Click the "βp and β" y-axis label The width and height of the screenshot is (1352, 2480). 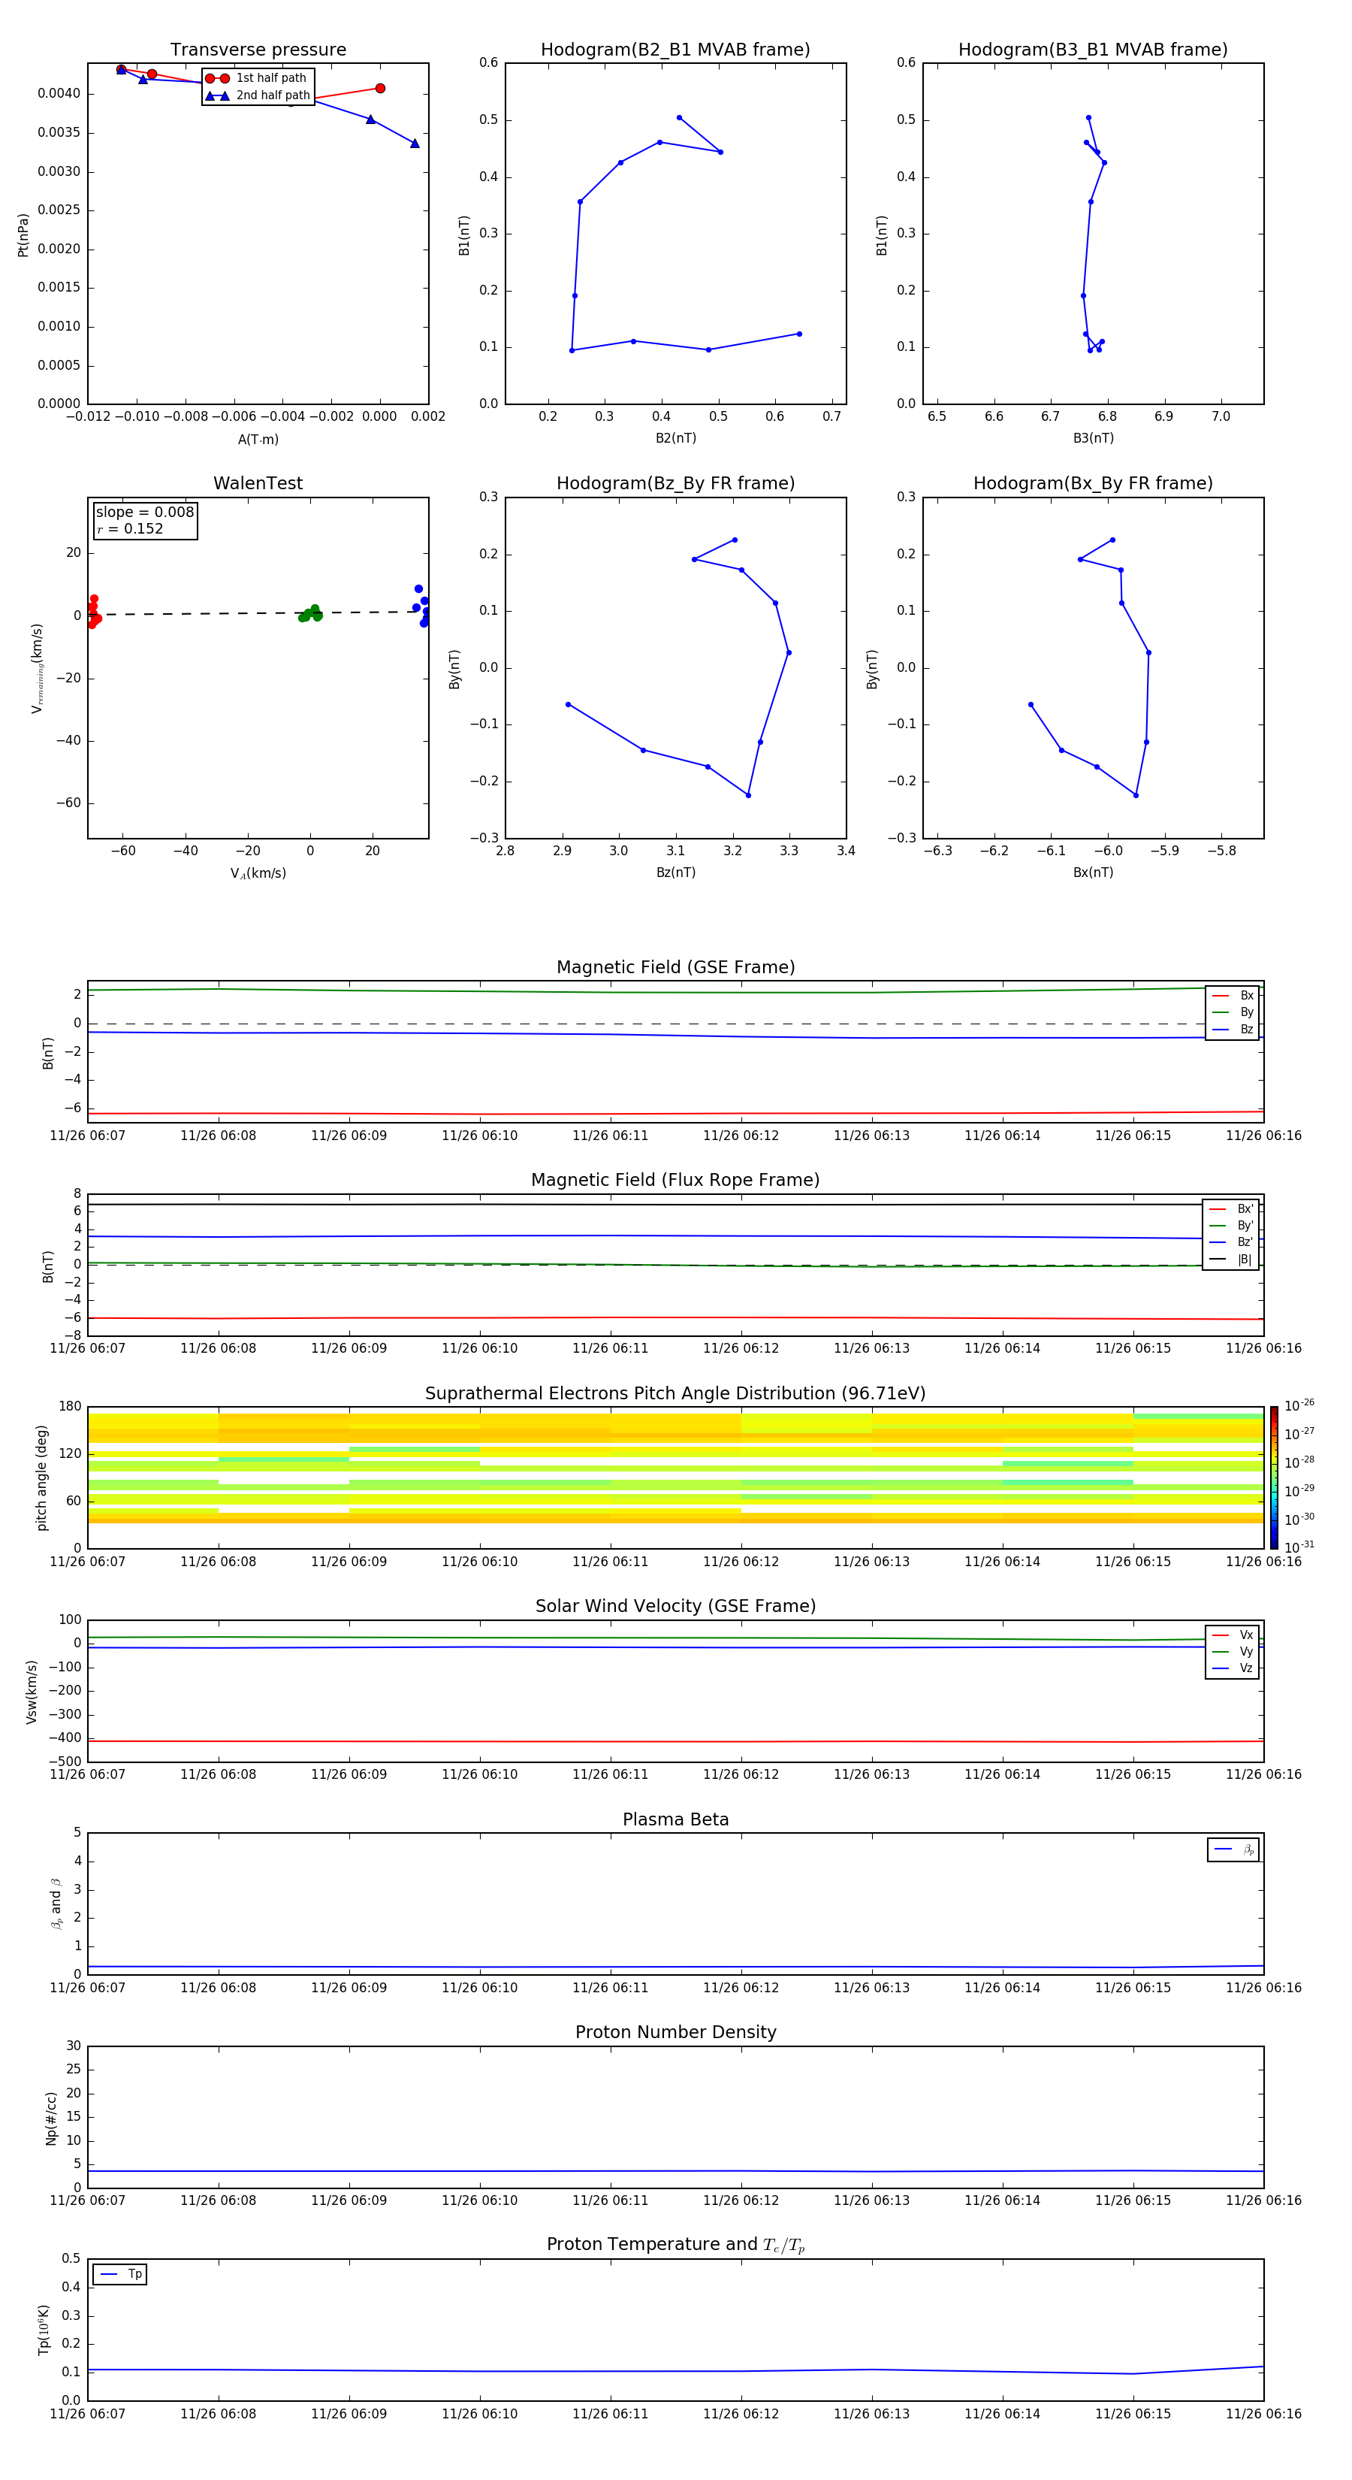point(56,1904)
